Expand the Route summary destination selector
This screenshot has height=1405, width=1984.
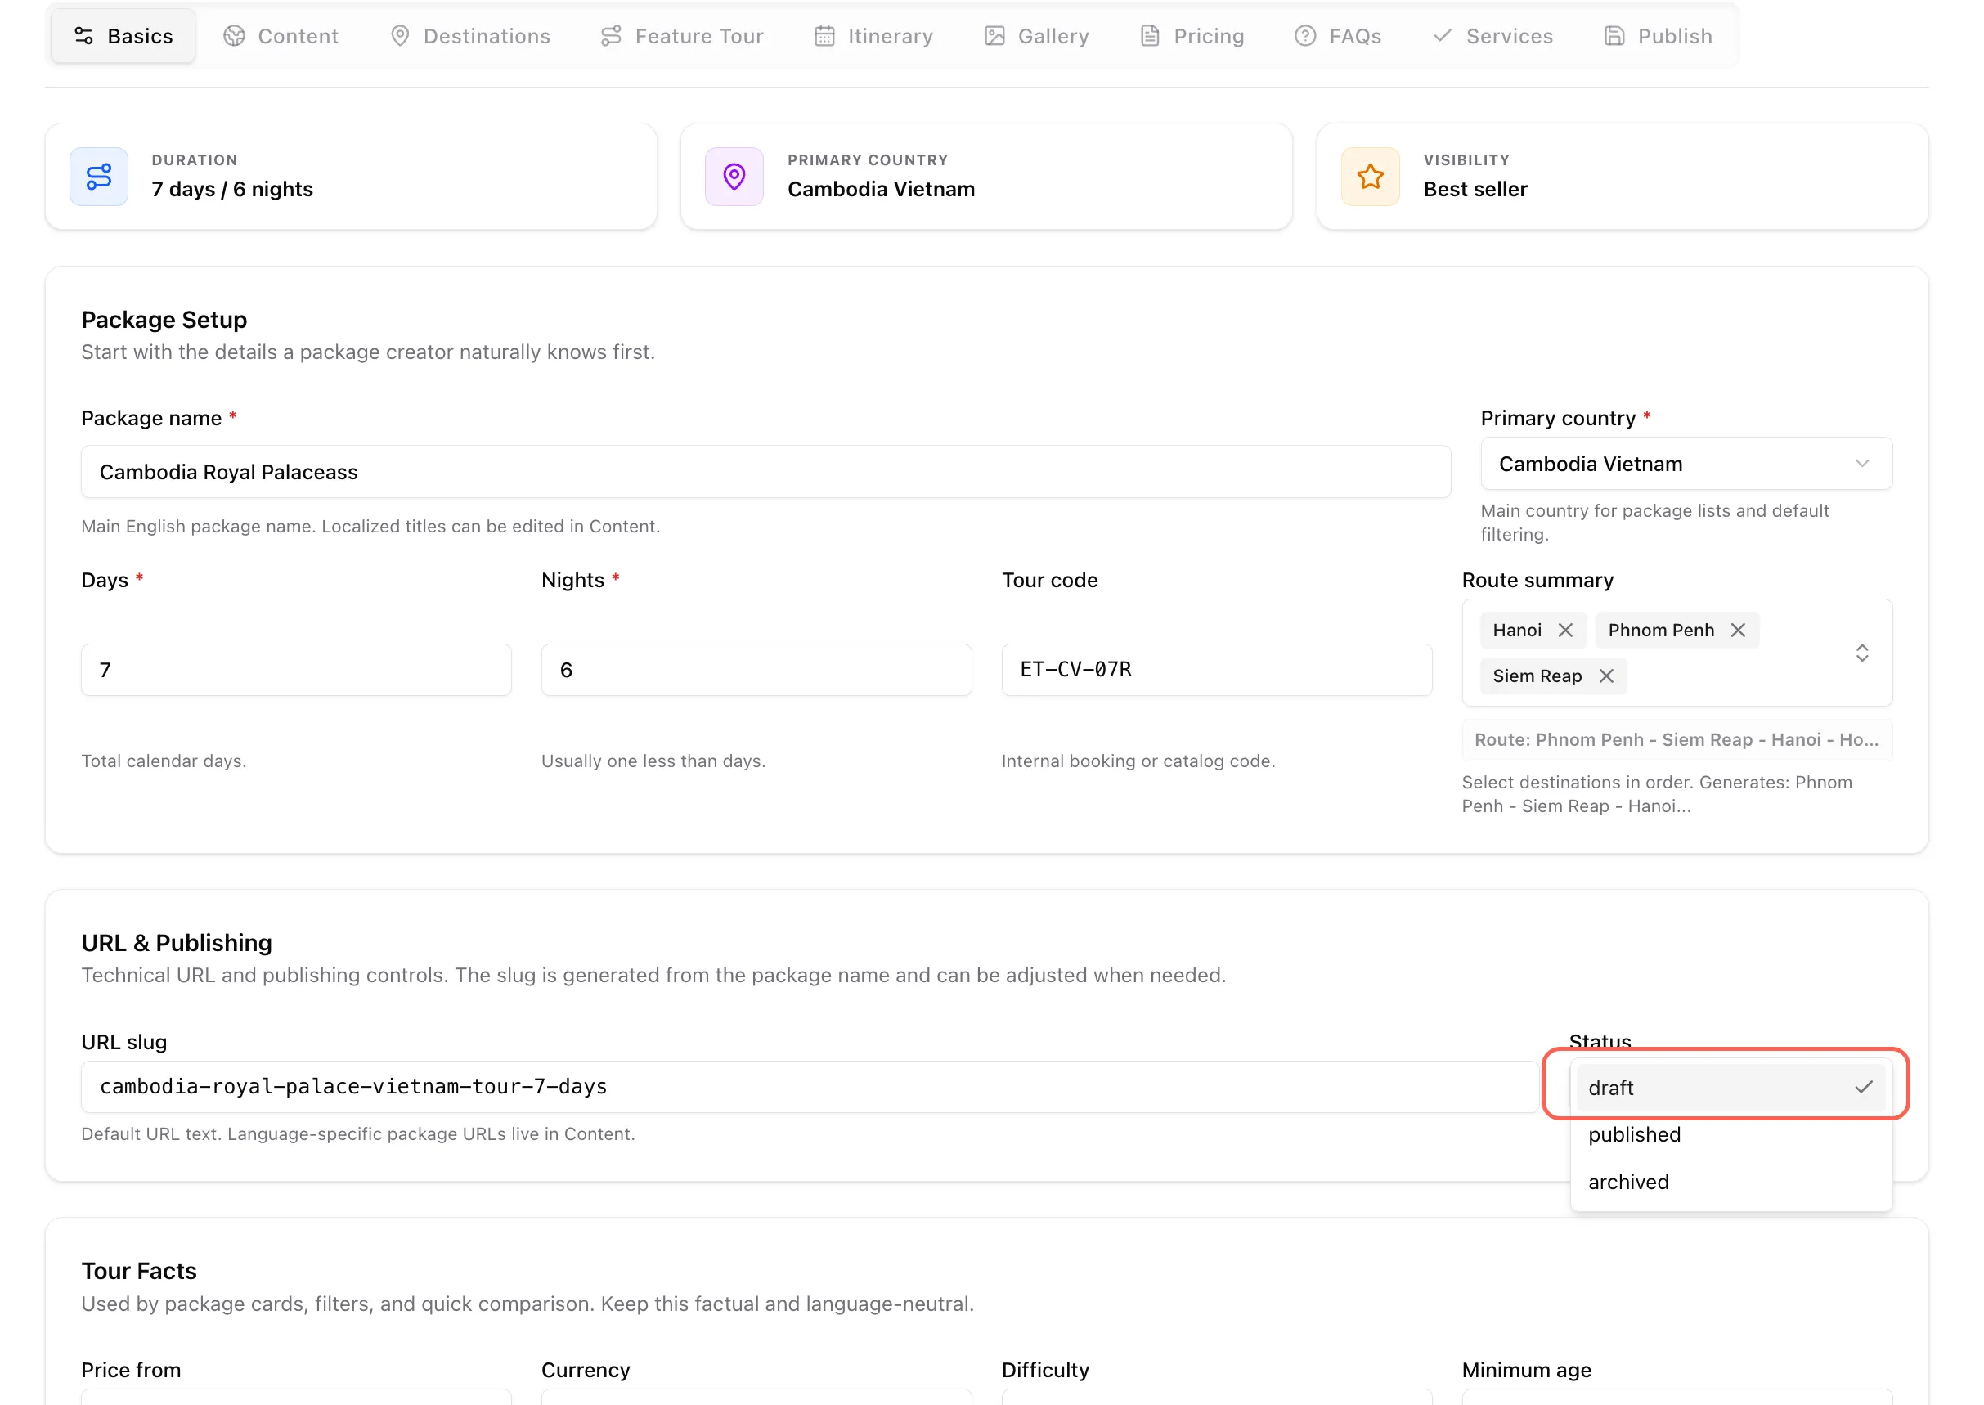[x=1862, y=653]
